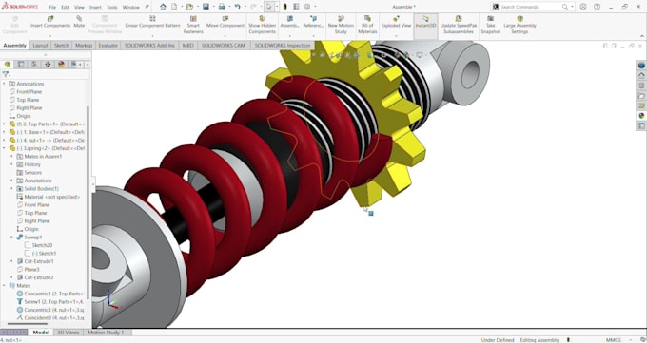Start a New Motion Study
Screen dimensions: 647x343
(x=341, y=25)
